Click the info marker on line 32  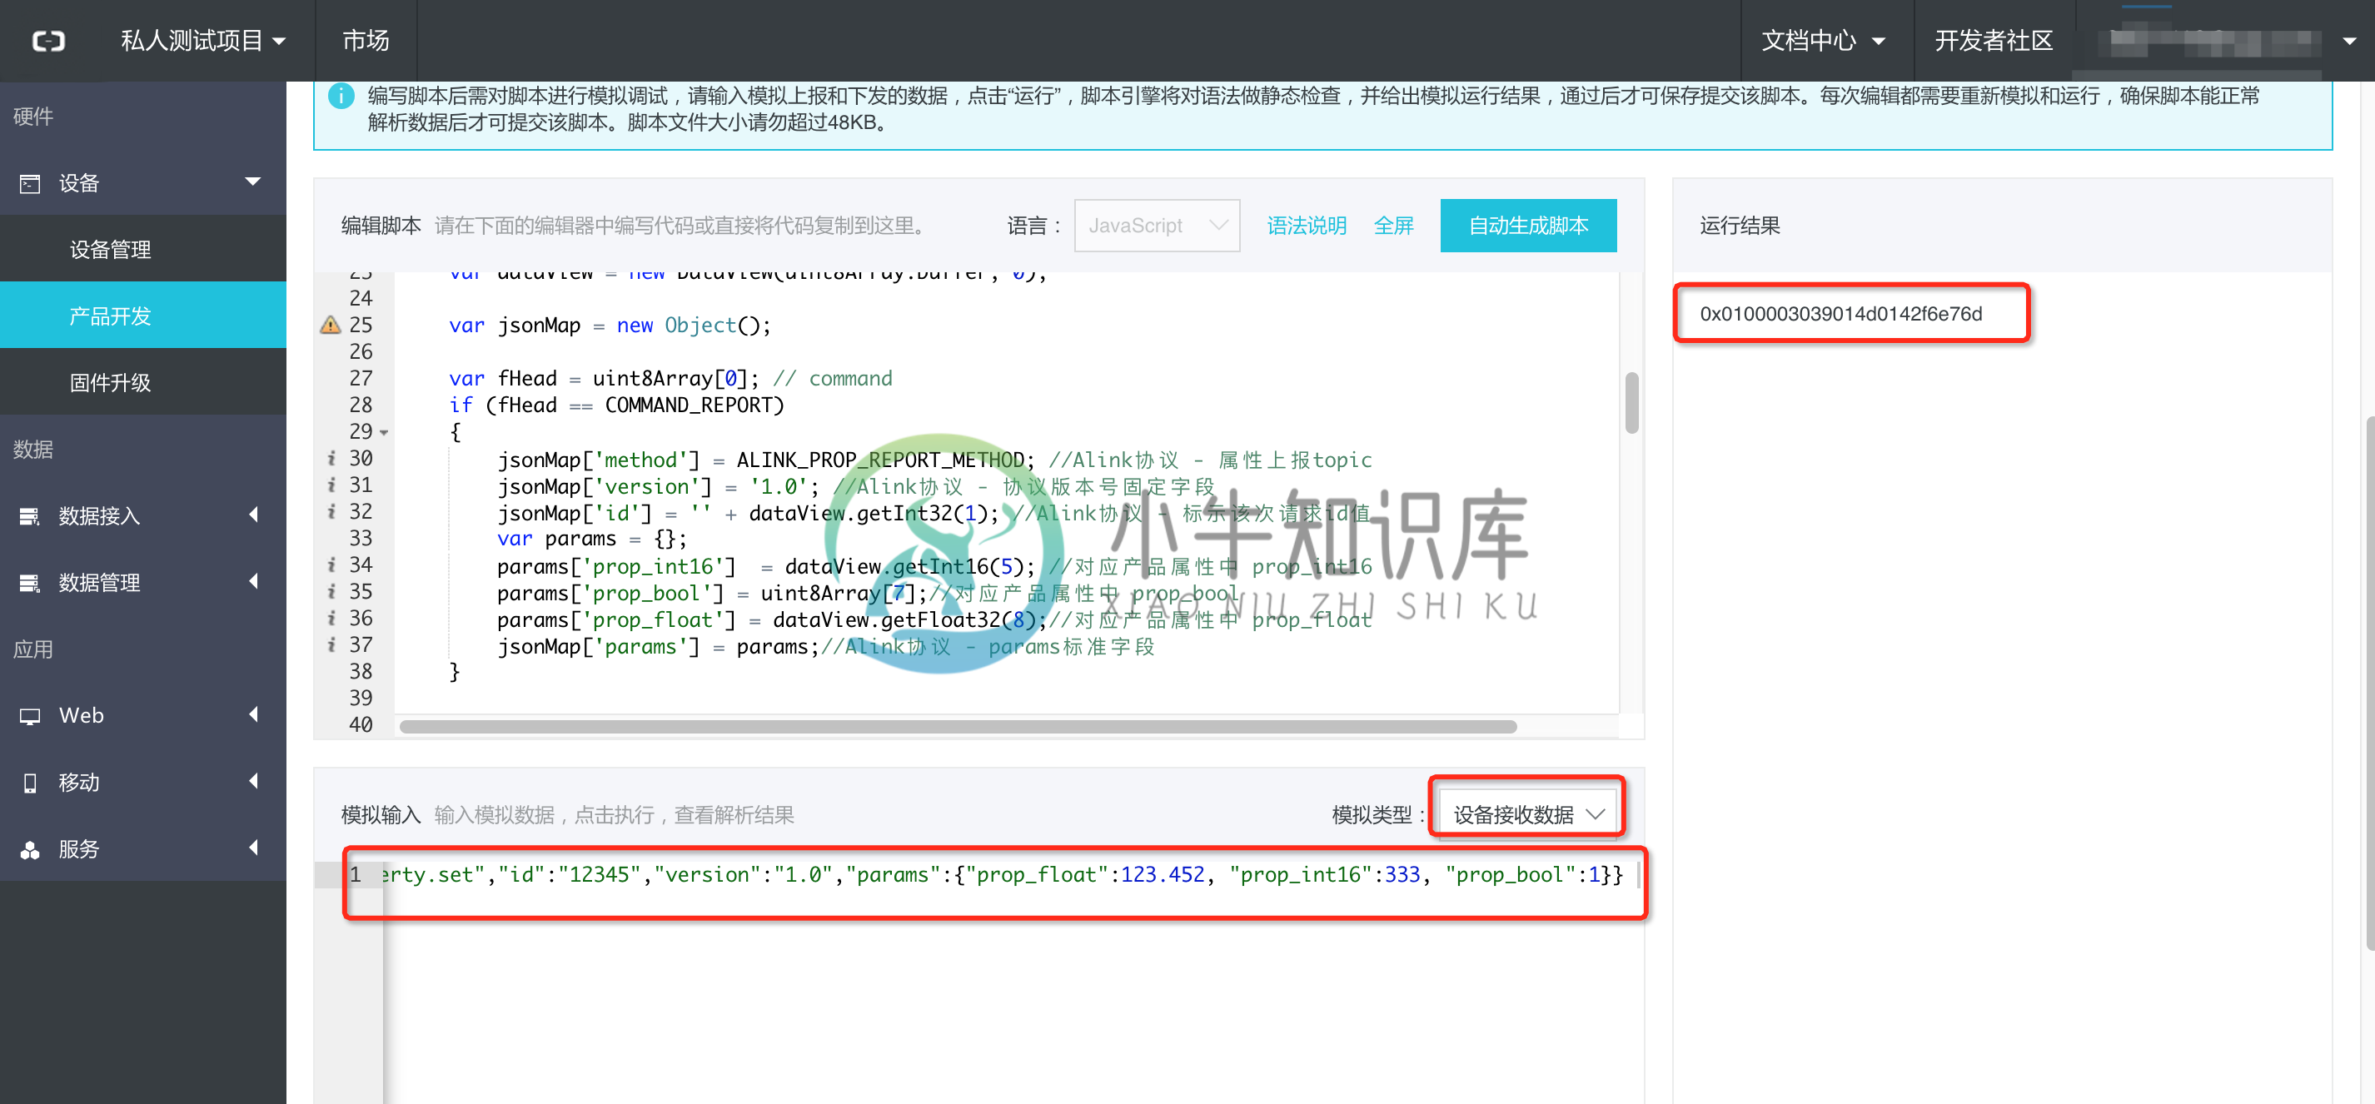331,511
